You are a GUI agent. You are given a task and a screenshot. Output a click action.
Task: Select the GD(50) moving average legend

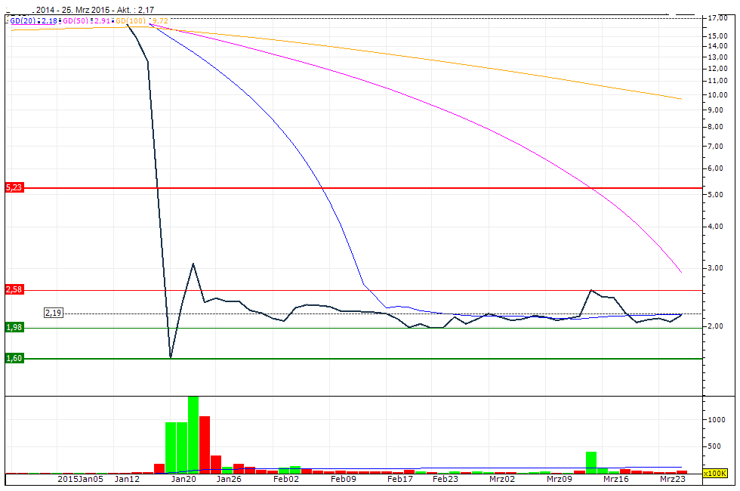click(76, 20)
